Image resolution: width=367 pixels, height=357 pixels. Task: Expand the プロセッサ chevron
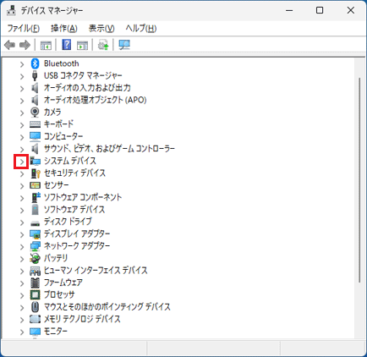[x=22, y=296]
